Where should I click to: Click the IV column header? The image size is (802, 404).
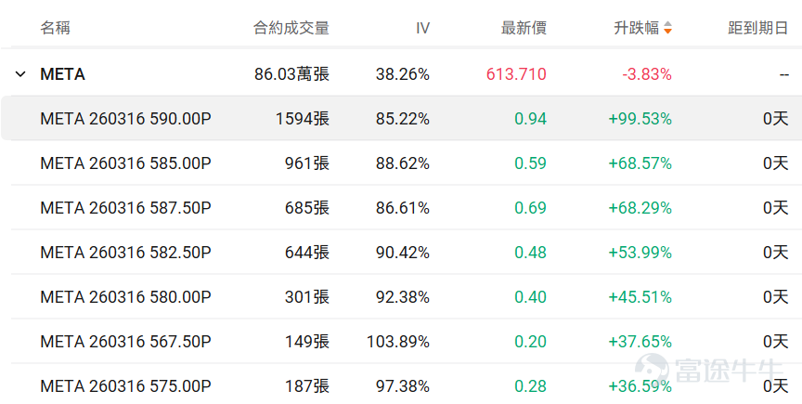pyautogui.click(x=422, y=28)
